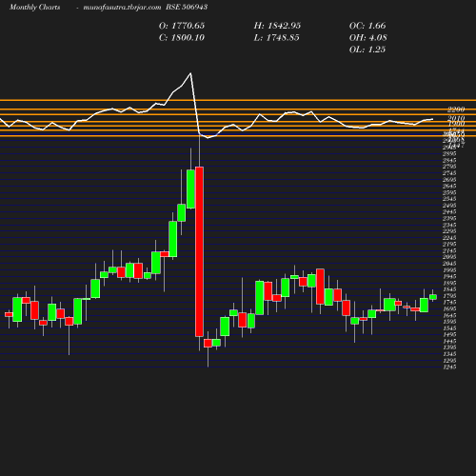The image size is (476, 476).
Task: Click the 'OL: 1.25' reading
Action: [x=367, y=50]
